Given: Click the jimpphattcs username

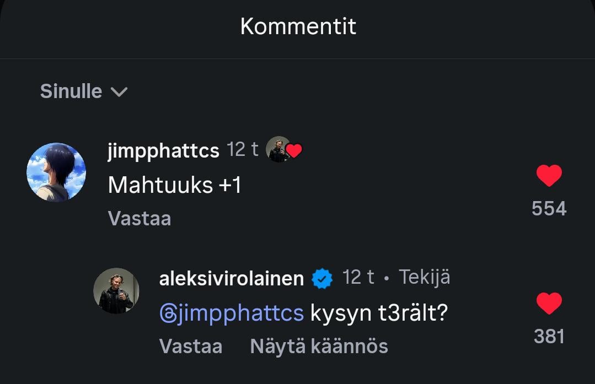Looking at the screenshot, I should 163,150.
